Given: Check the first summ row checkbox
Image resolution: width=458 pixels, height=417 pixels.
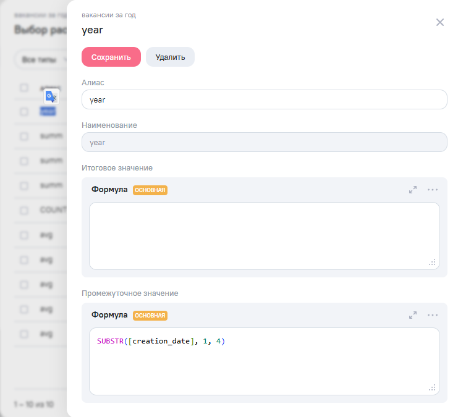Looking at the screenshot, I should (24, 137).
